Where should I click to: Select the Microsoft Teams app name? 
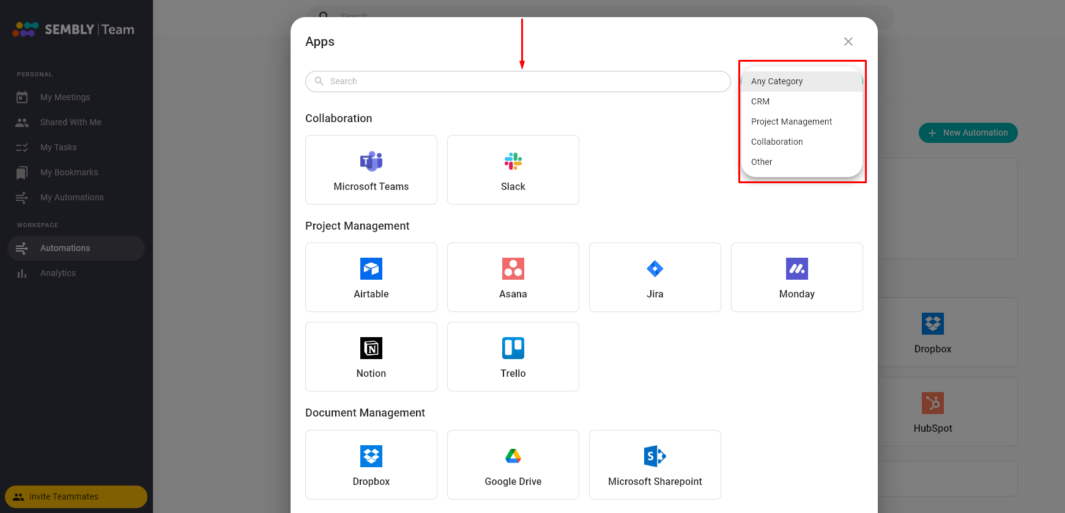coord(371,186)
